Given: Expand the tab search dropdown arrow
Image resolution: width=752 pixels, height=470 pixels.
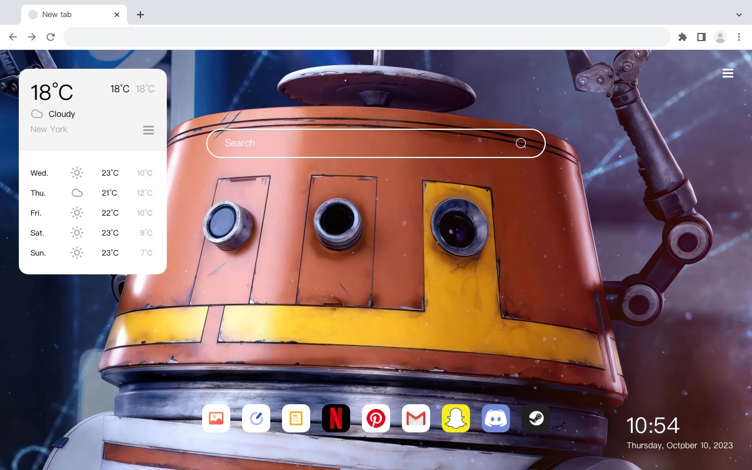Looking at the screenshot, I should [739, 15].
